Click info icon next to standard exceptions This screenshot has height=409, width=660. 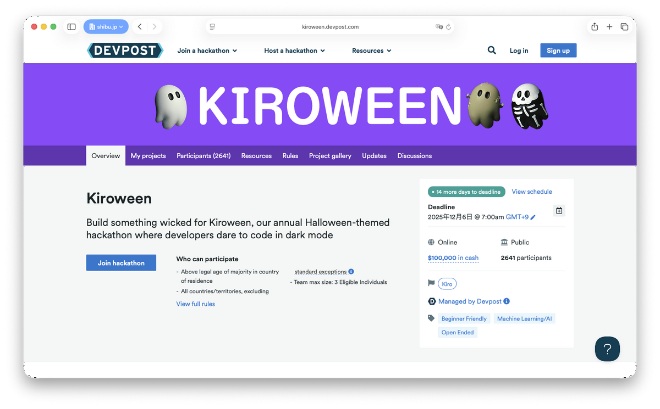(x=351, y=271)
